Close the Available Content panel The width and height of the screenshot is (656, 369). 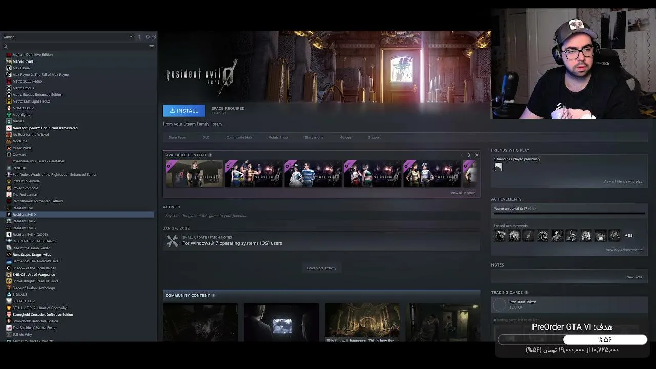click(x=477, y=155)
